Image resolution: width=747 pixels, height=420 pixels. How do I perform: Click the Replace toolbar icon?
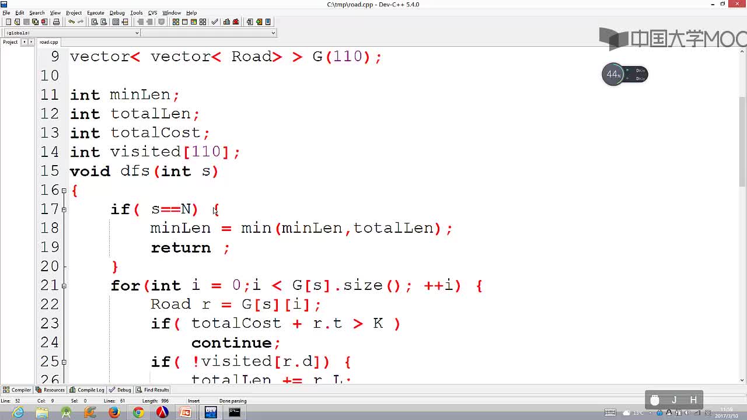pyautogui.click(x=103, y=22)
